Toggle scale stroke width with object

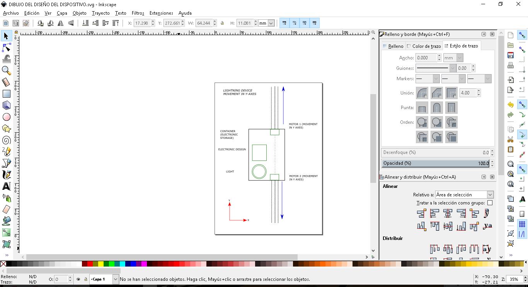point(284,23)
